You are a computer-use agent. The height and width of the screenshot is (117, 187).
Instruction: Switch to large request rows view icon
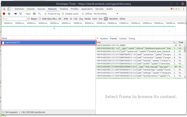[34, 14]
